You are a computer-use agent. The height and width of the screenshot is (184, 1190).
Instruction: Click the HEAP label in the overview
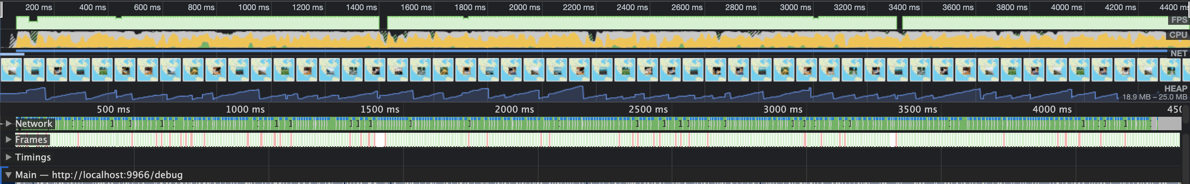click(x=1176, y=89)
